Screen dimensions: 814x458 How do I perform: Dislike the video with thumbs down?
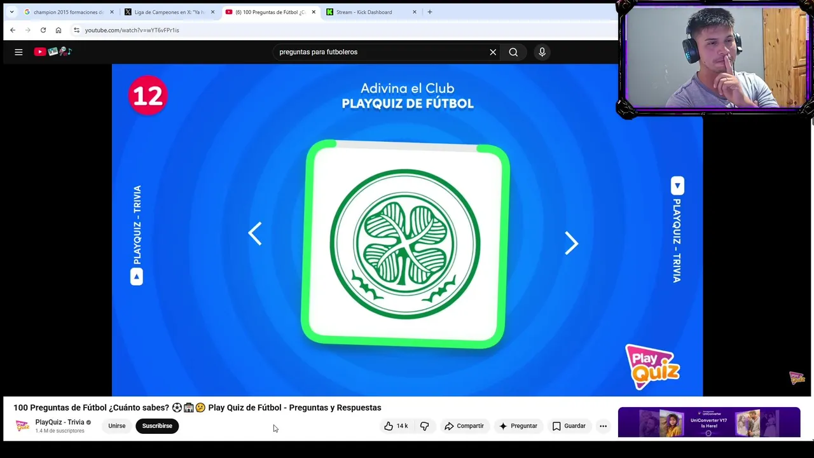point(425,426)
